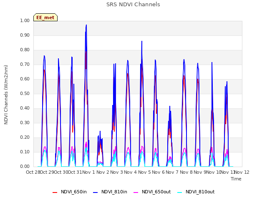The width and height of the screenshot is (267, 200).
Task: Click the Nov 2 x-axis date label
Action: click(103, 172)
